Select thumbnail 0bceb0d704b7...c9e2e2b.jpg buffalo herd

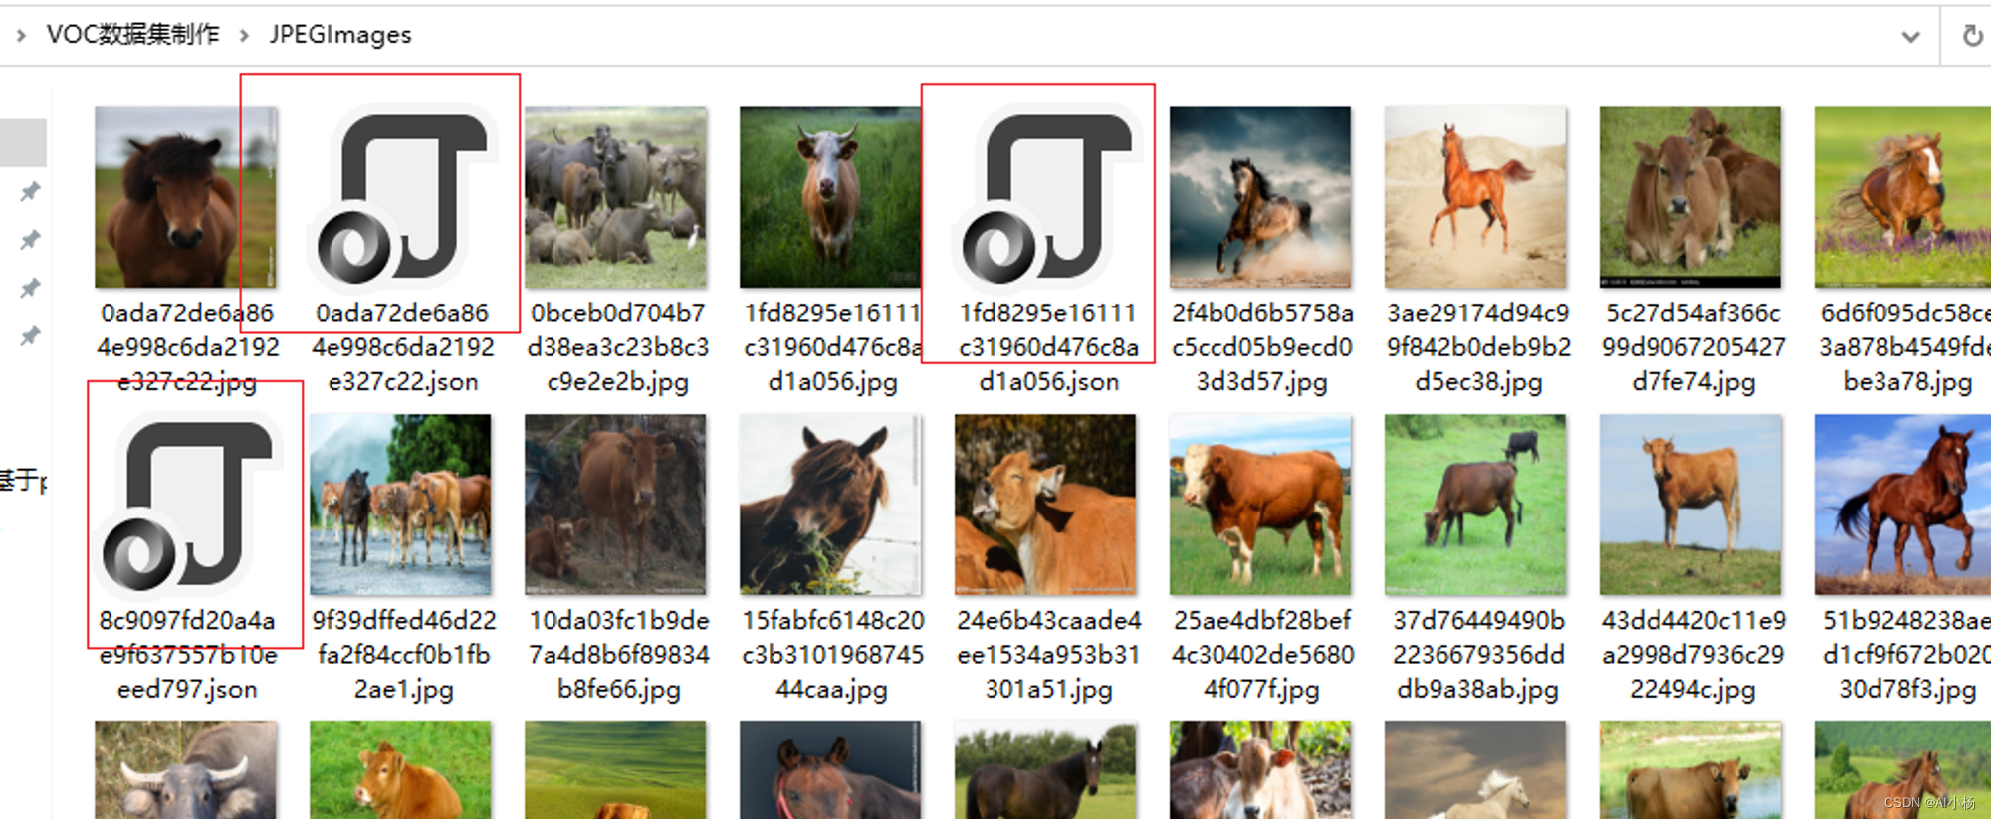[x=616, y=197]
